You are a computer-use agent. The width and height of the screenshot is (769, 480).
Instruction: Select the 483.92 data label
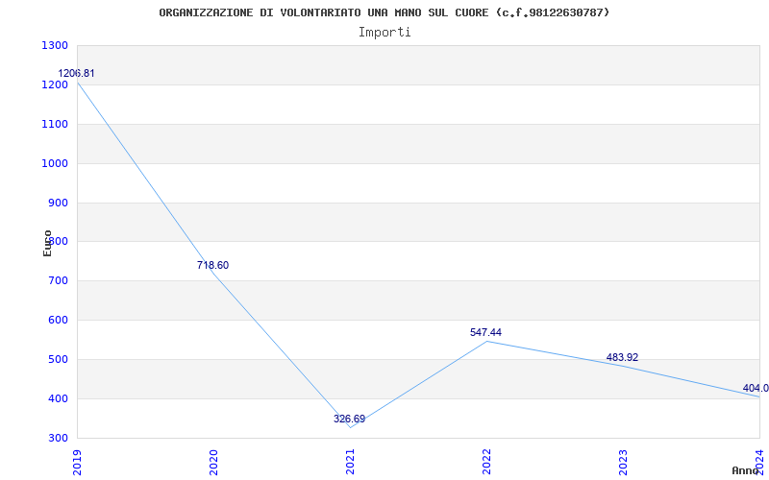[622, 357]
